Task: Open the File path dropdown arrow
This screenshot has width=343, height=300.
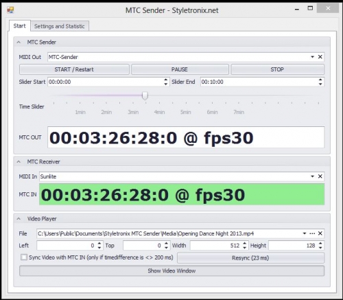Action: pyautogui.click(x=305, y=233)
